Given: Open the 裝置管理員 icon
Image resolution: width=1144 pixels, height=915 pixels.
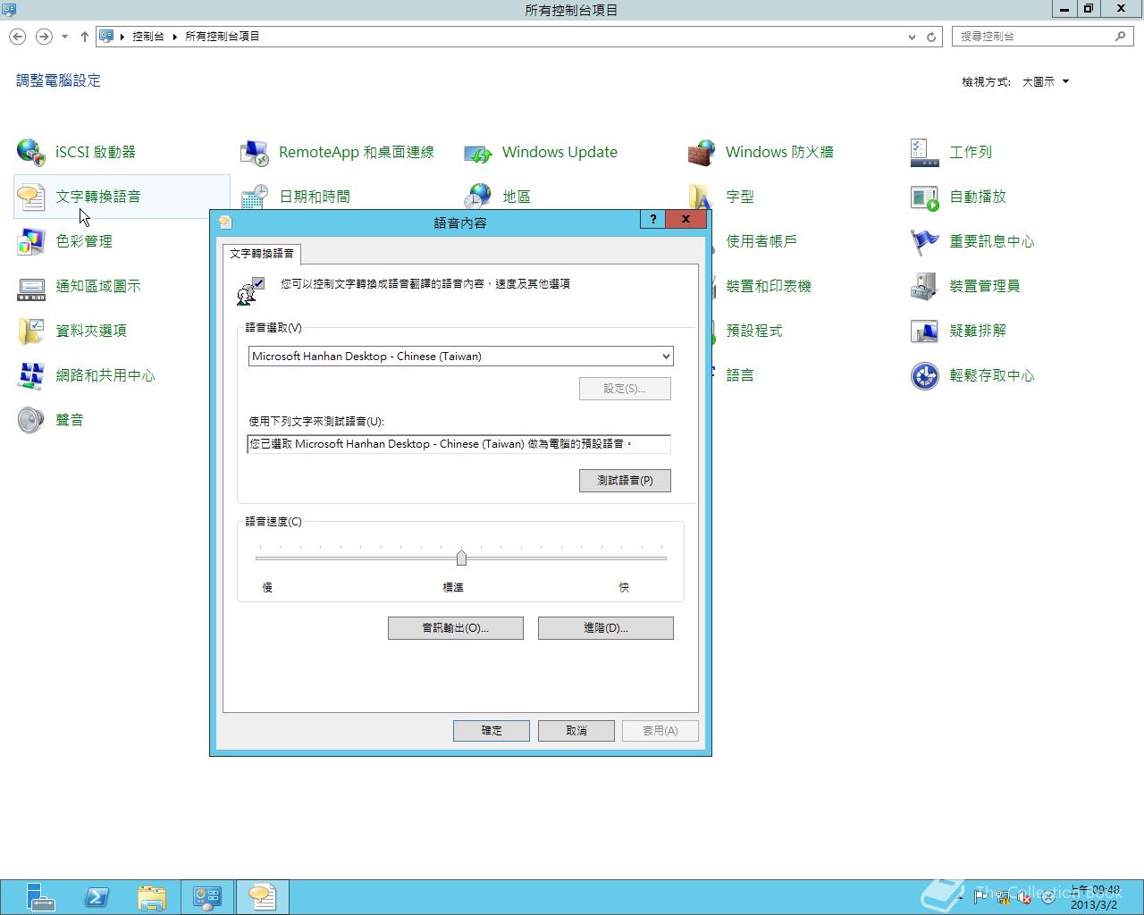Looking at the screenshot, I should tap(925, 286).
